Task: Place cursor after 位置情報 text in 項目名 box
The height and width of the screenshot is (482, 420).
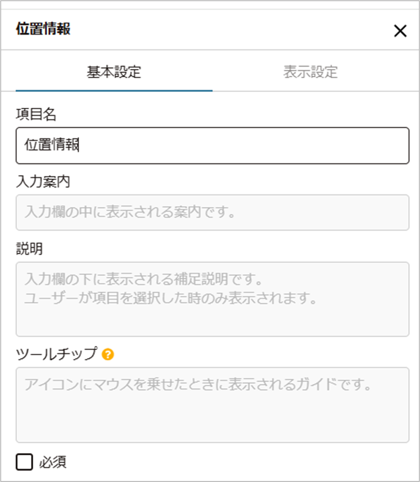Action: (x=79, y=145)
